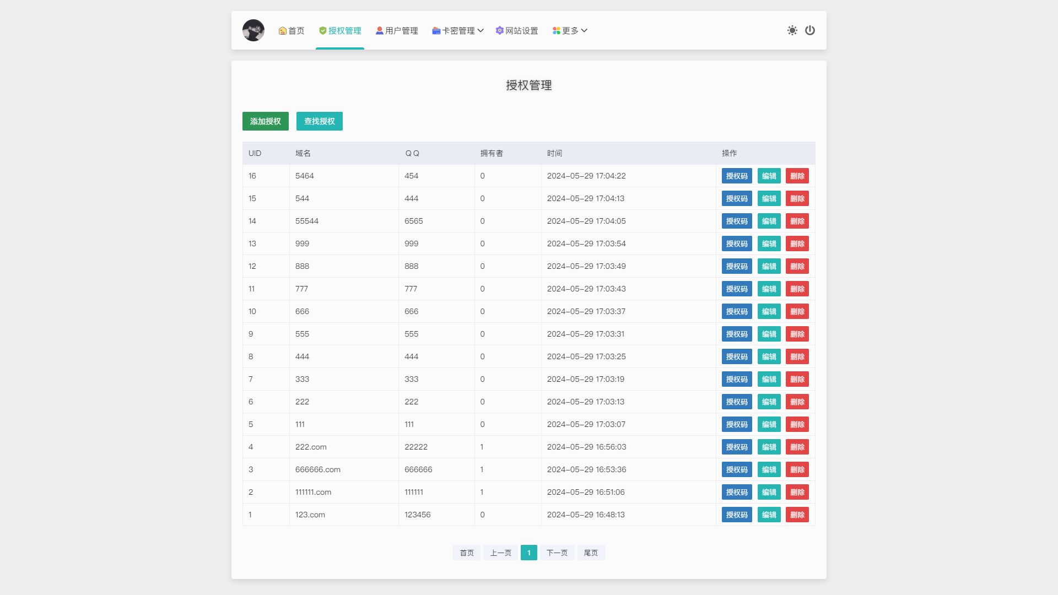The image size is (1058, 595).
Task: Click the gear icon beside 网站设置
Action: (x=499, y=31)
